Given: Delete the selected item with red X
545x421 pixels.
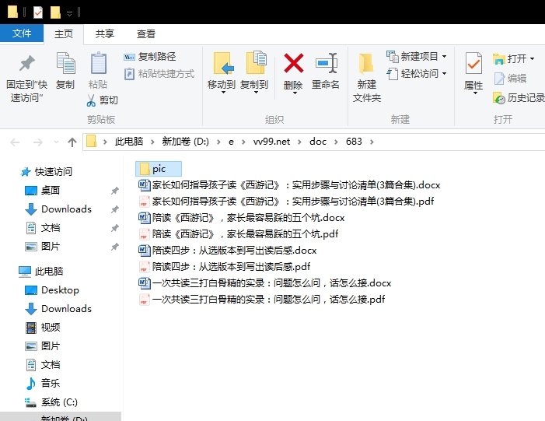Looking at the screenshot, I should pos(293,72).
